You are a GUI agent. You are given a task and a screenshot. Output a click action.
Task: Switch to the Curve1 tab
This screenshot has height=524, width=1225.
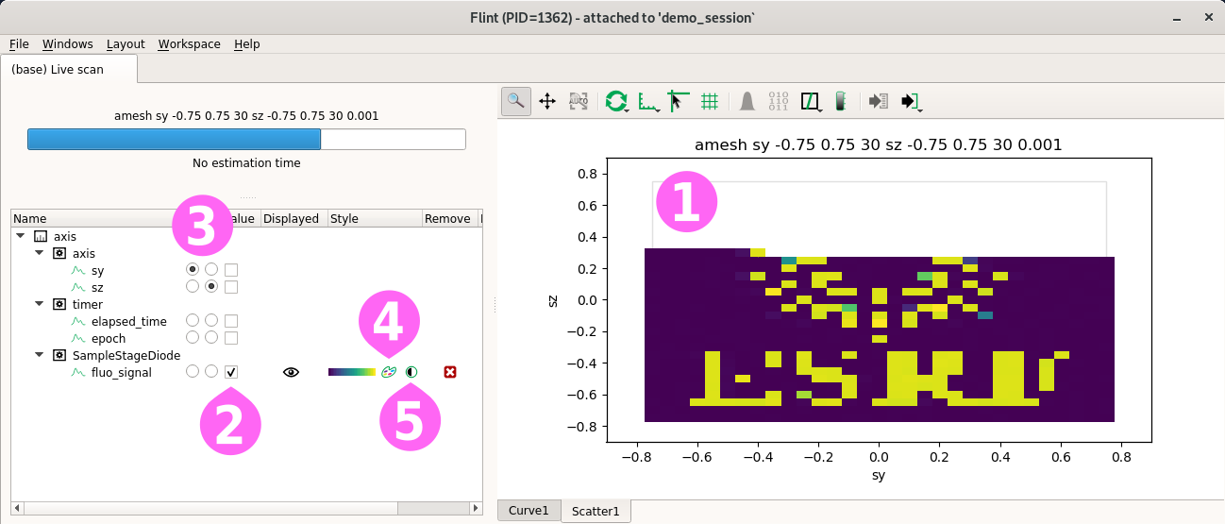529,511
